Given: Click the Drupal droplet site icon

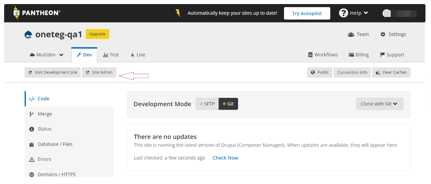Looking at the screenshot, I should (x=28, y=34).
